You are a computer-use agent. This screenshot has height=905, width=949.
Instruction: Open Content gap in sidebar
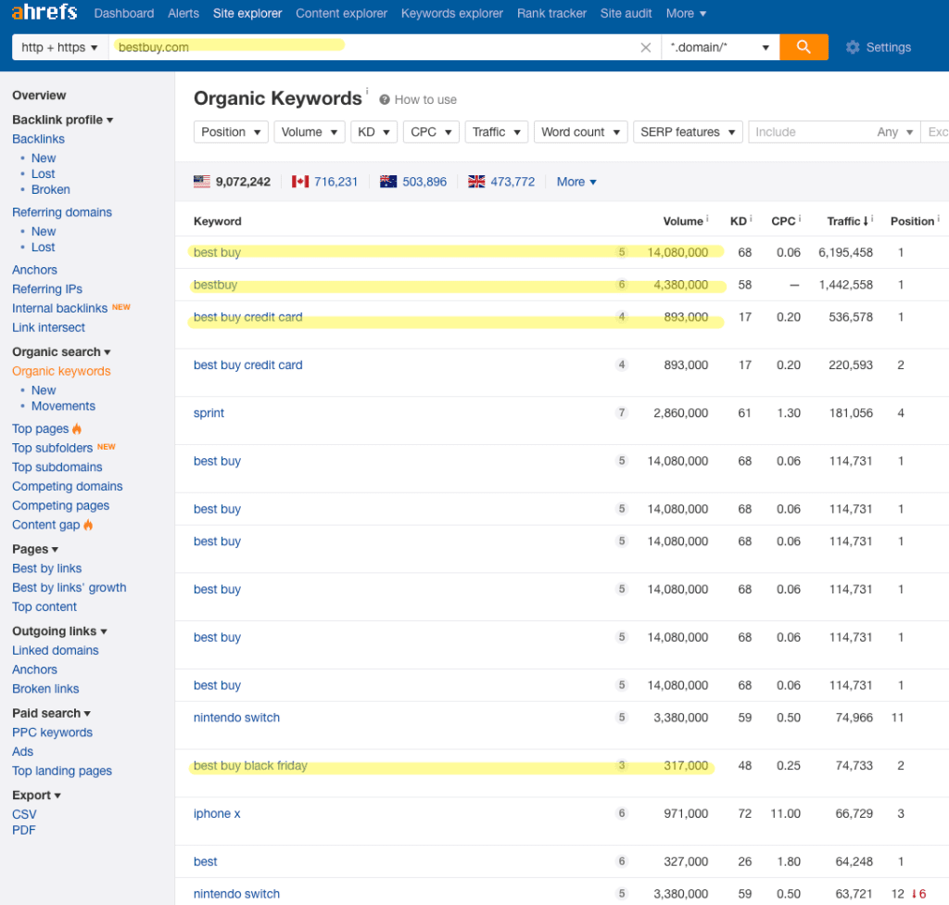(46, 525)
